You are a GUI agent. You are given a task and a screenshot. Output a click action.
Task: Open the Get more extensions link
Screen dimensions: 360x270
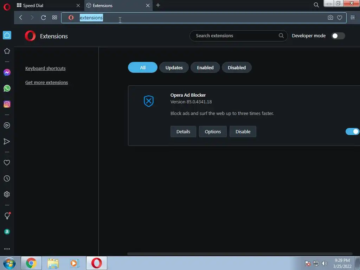pos(47,82)
